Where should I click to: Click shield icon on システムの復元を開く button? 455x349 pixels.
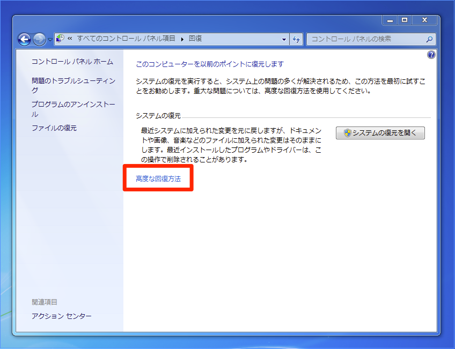tap(347, 133)
